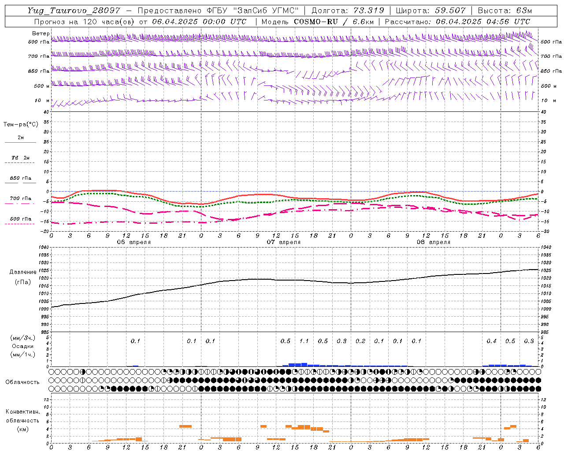The image size is (564, 451).
Task: Click the Широта 59.507 latitude field
Action: pyautogui.click(x=430, y=11)
